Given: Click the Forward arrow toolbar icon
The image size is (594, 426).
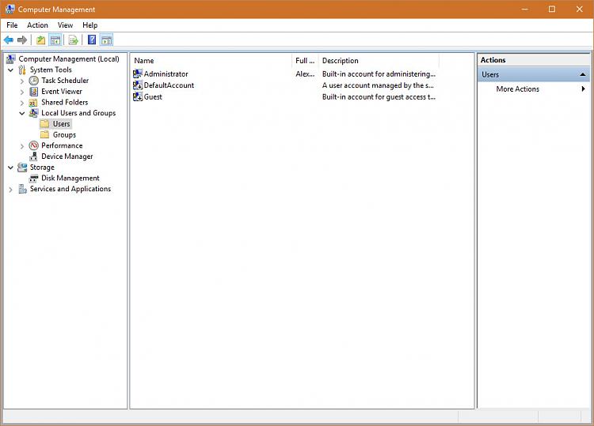Looking at the screenshot, I should pyautogui.click(x=22, y=40).
